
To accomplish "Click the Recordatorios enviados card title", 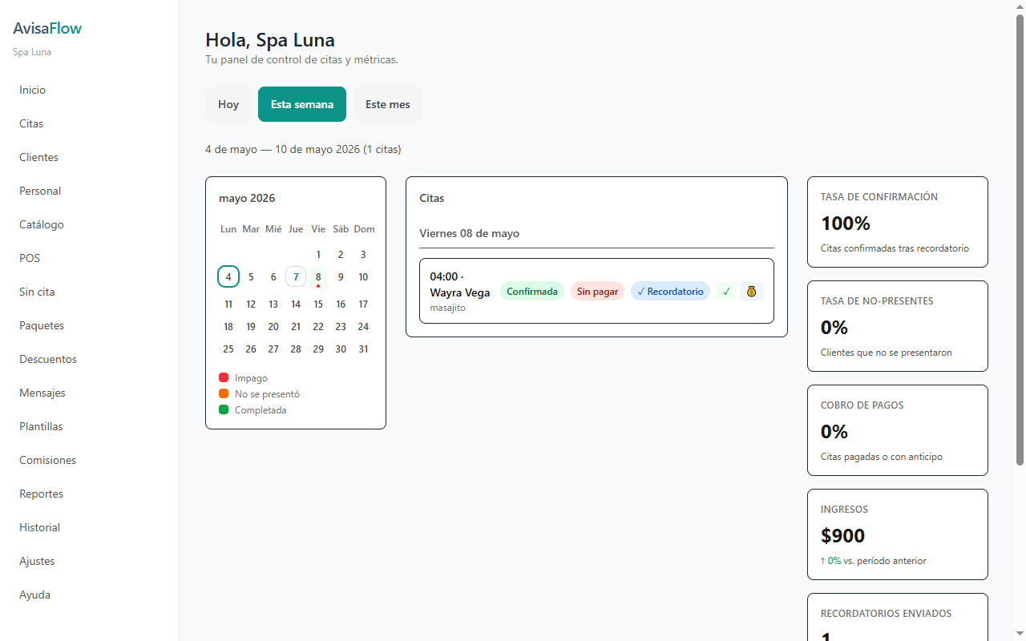I will (x=887, y=613).
